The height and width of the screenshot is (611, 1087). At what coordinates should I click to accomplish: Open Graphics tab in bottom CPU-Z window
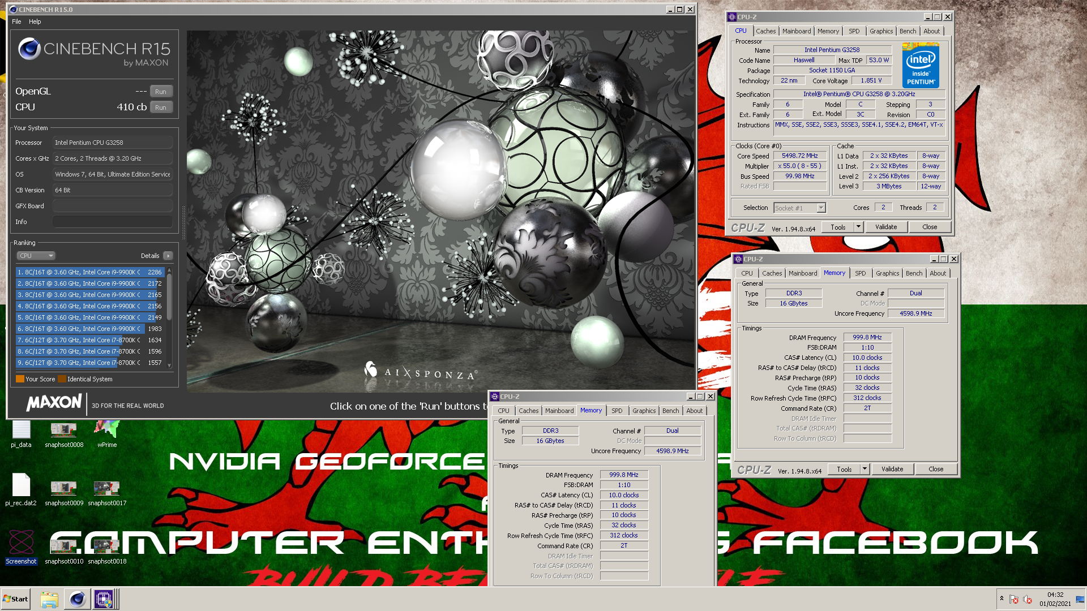click(x=644, y=411)
